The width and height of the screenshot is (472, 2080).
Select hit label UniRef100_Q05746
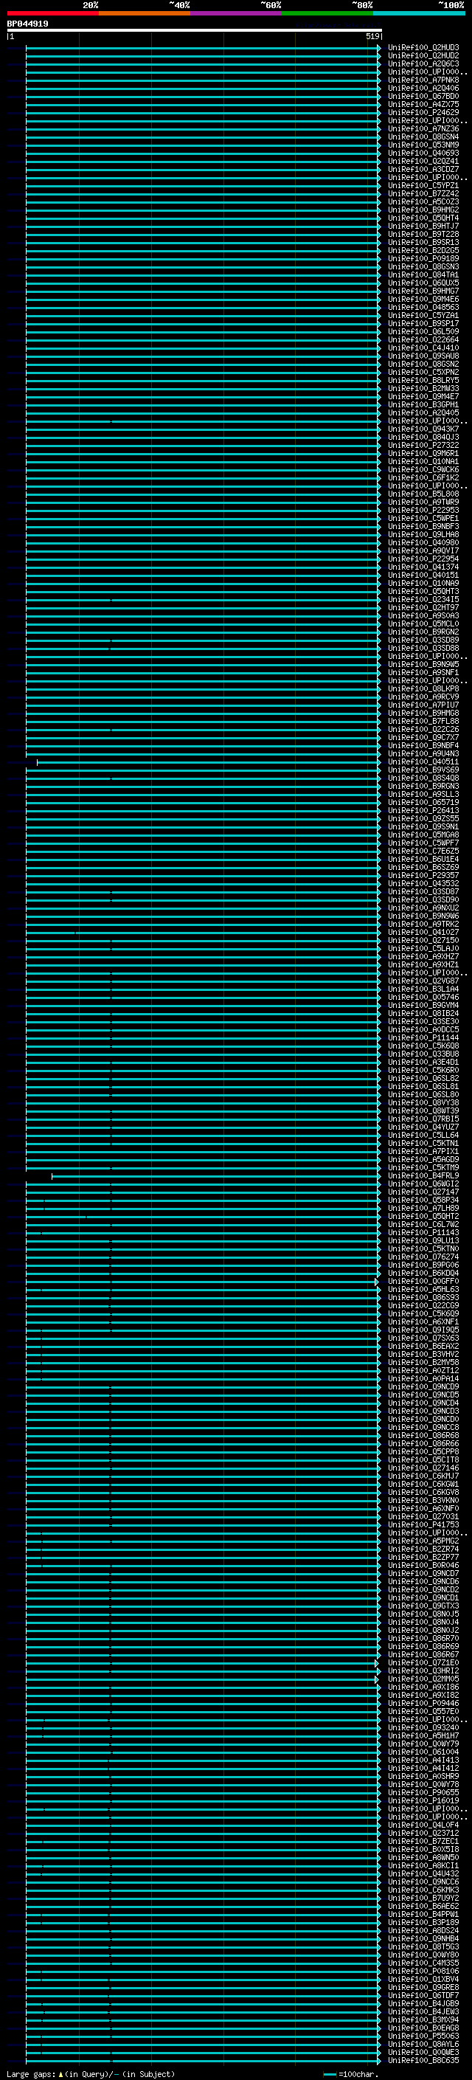[x=423, y=998]
